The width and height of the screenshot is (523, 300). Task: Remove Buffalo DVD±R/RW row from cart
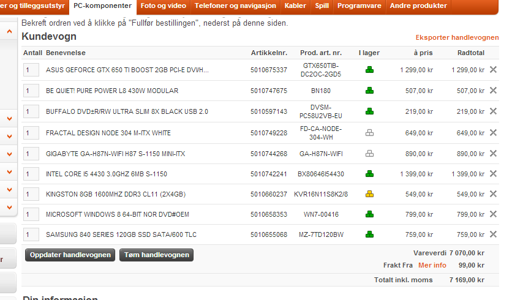494,111
